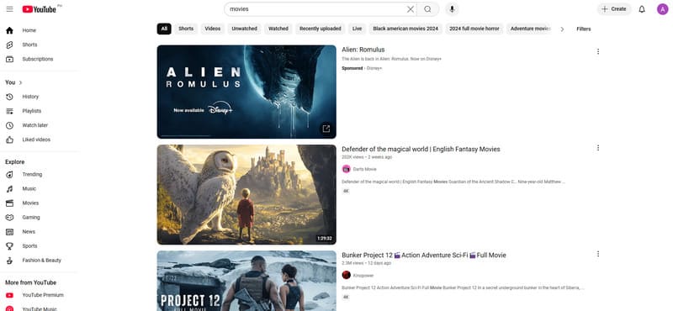Click external link icon on Alien thumbnail
This screenshot has width=673, height=311.
point(326,129)
